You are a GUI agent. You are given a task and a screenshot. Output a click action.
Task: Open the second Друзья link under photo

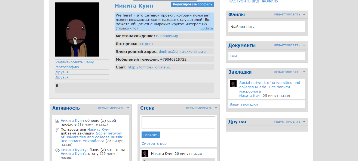coord(62,77)
